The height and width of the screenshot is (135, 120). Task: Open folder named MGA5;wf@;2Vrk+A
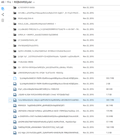point(26,18)
